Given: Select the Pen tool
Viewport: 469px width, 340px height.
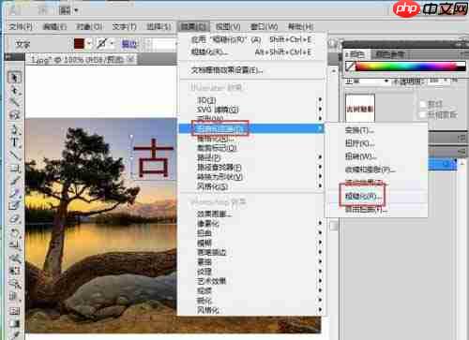Looking at the screenshot, I should coord(14,128).
